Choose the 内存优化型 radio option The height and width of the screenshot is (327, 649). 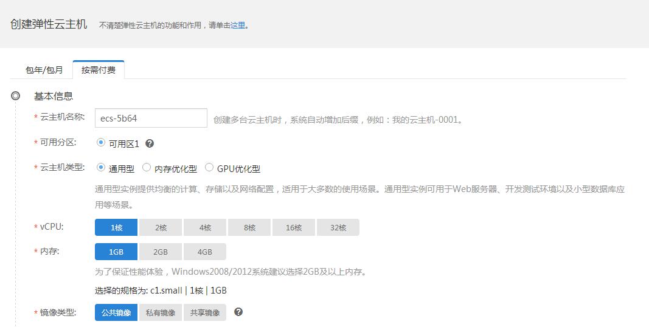click(146, 167)
